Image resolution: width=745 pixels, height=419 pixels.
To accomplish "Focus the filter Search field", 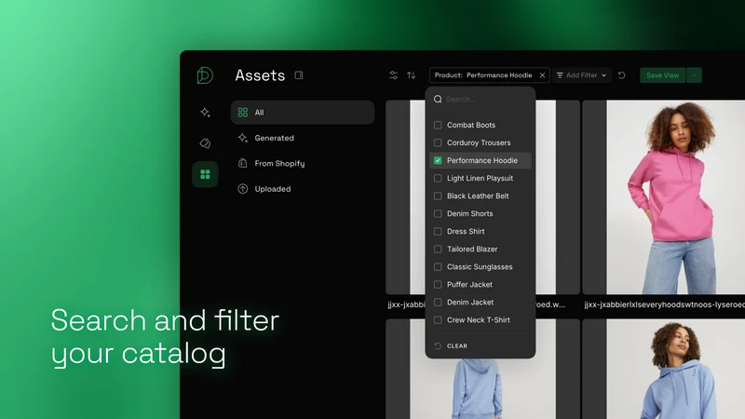I will pyautogui.click(x=481, y=99).
